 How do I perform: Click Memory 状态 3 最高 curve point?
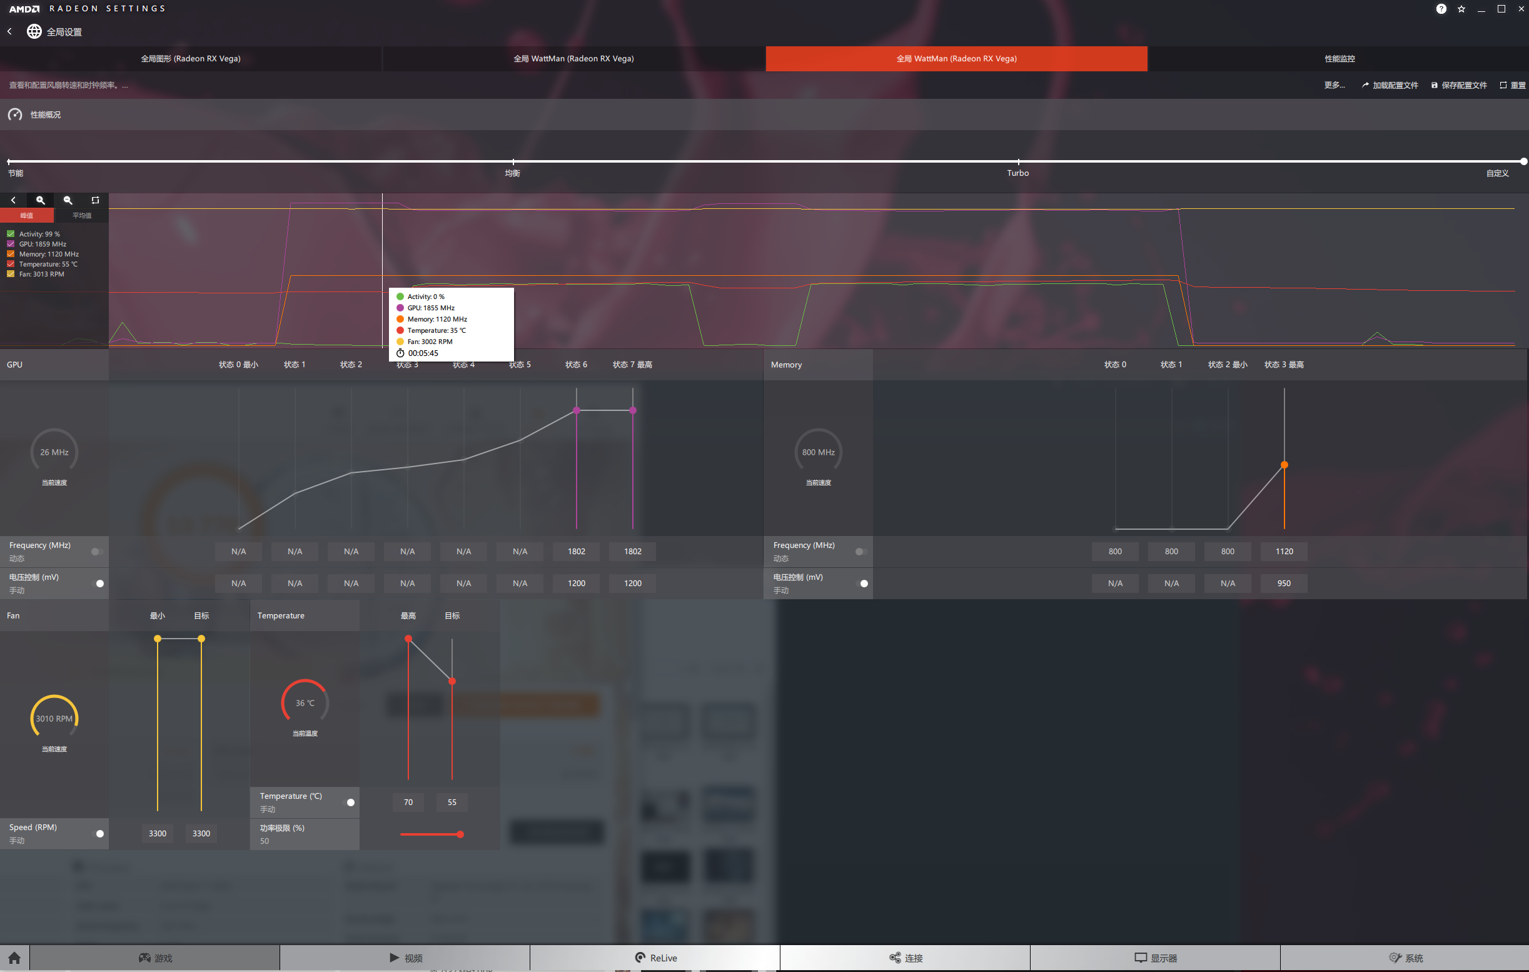click(1284, 465)
